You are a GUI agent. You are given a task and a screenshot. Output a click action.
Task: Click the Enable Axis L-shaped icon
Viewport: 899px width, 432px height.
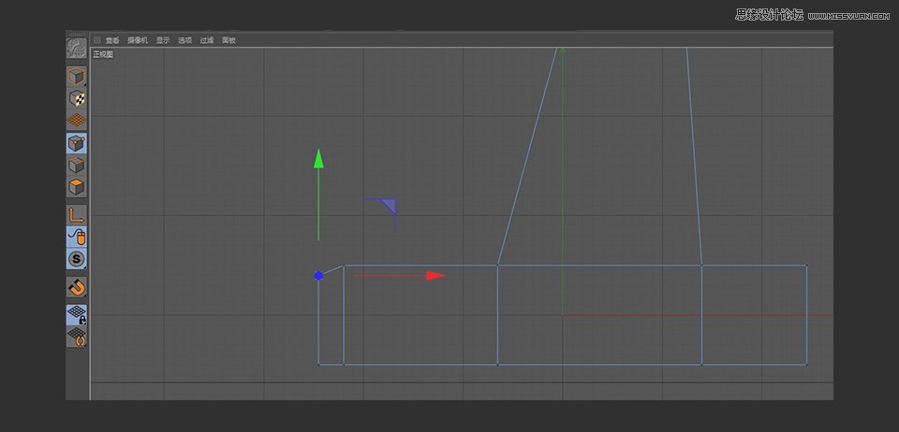[76, 215]
